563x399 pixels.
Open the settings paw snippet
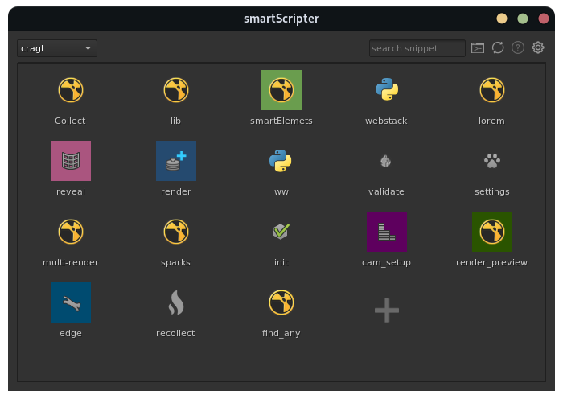coord(491,161)
